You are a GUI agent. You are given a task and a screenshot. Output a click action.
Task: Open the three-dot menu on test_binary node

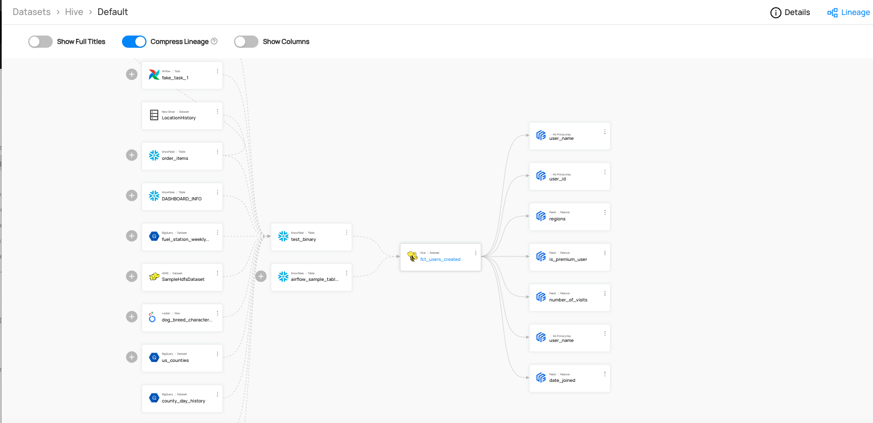click(x=347, y=233)
